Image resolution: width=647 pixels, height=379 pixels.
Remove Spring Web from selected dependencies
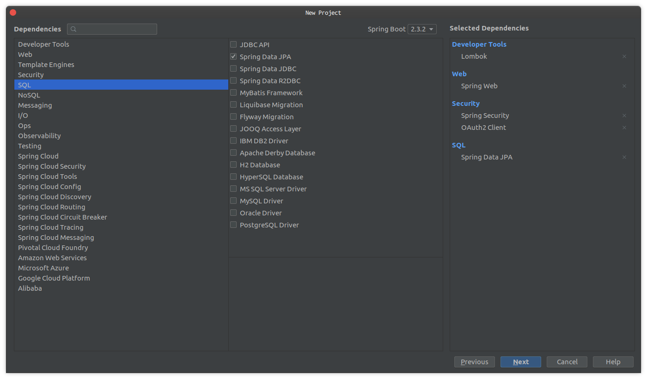point(624,86)
